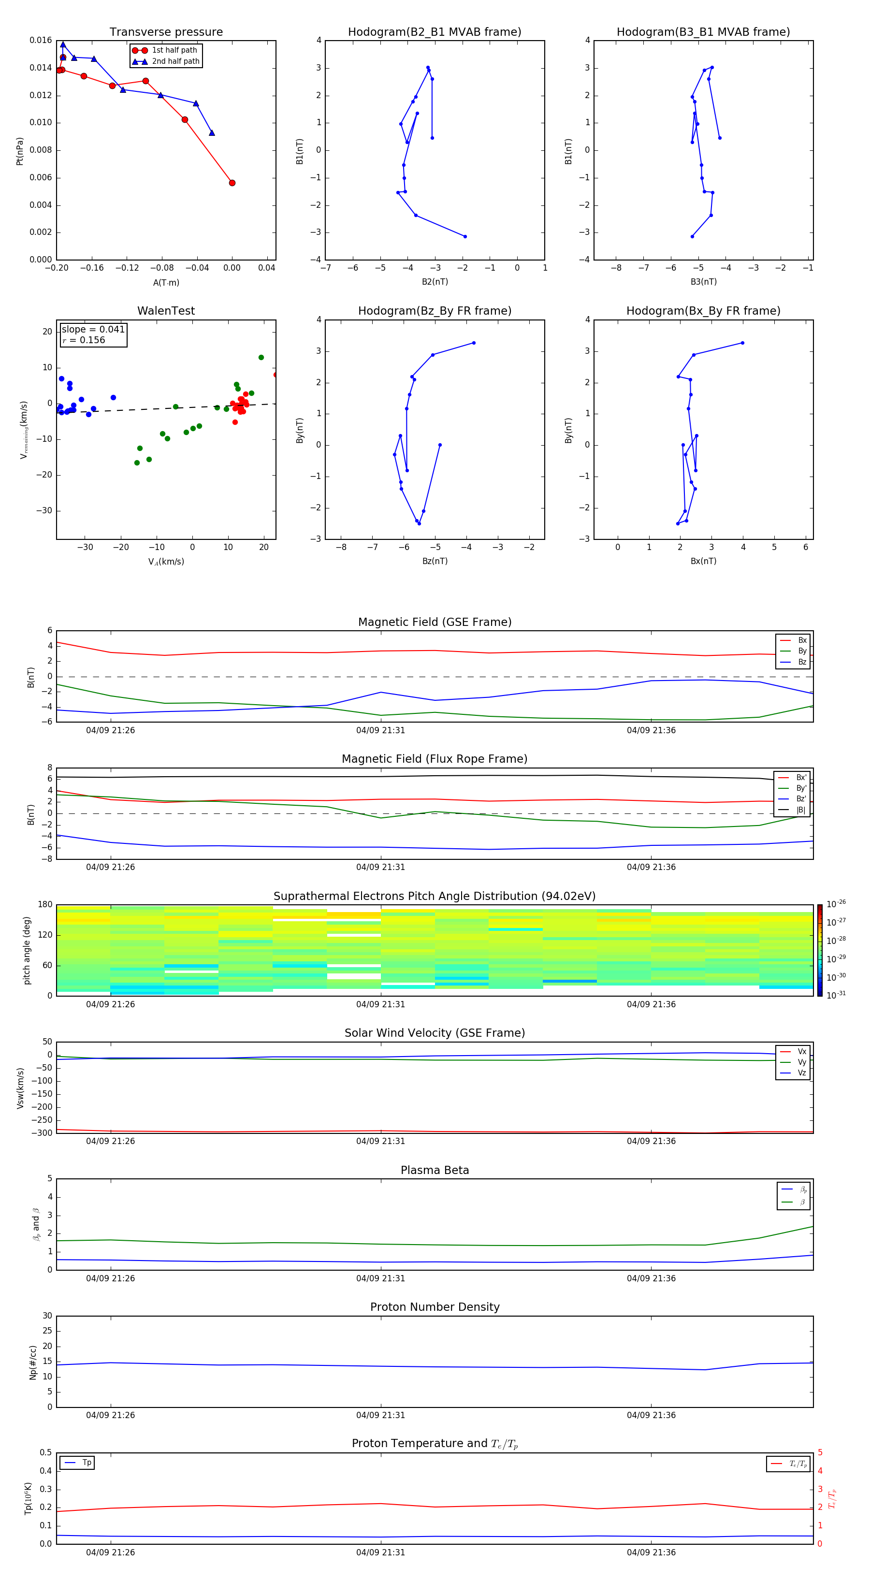Click the 'Bz' legend entry in GSE magnetic field
The height and width of the screenshot is (1595, 870).
coord(793,662)
